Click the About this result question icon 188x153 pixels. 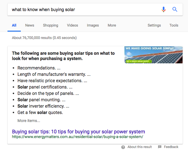click(123, 147)
